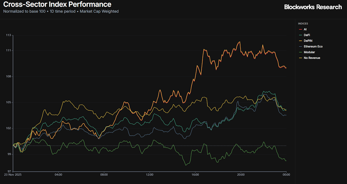Click the 113 value axis label

(9, 35)
